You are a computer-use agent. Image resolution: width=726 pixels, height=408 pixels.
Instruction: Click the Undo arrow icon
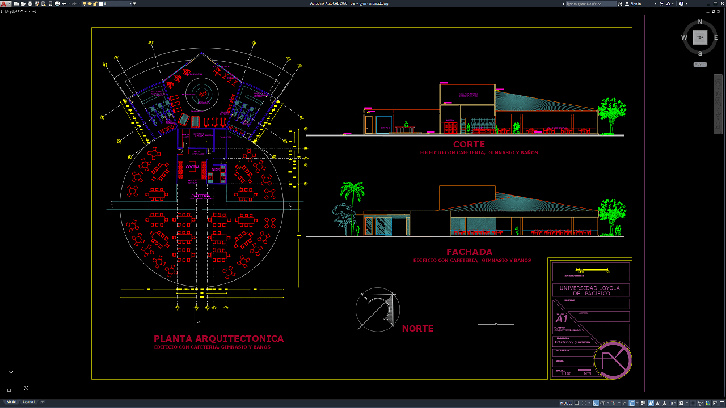tap(64, 3)
